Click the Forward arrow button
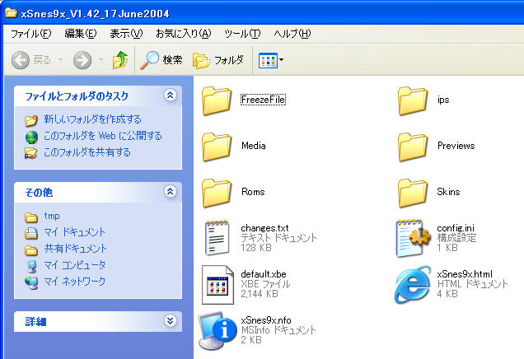 [x=82, y=60]
